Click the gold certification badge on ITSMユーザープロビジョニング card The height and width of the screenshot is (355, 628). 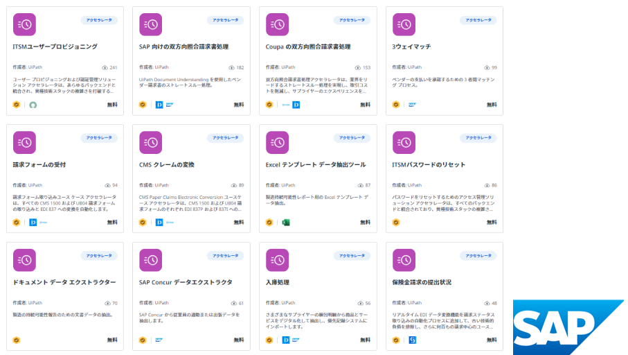pyautogui.click(x=17, y=105)
